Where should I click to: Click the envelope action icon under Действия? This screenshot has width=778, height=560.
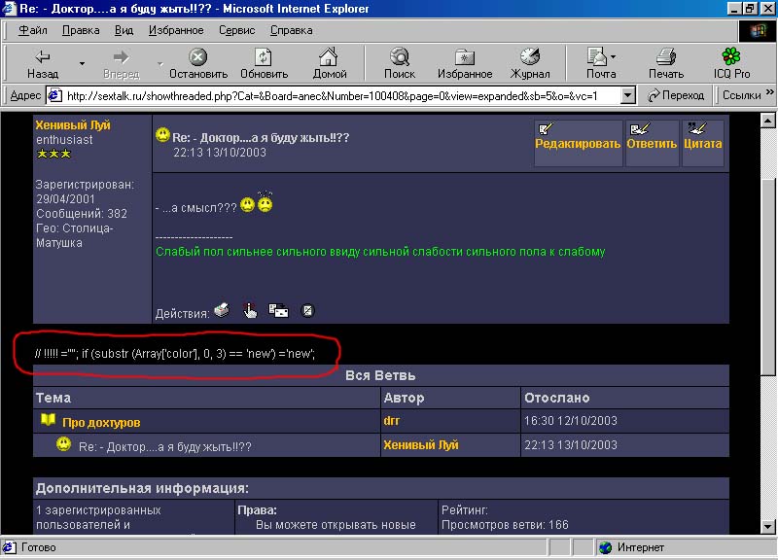(x=279, y=311)
